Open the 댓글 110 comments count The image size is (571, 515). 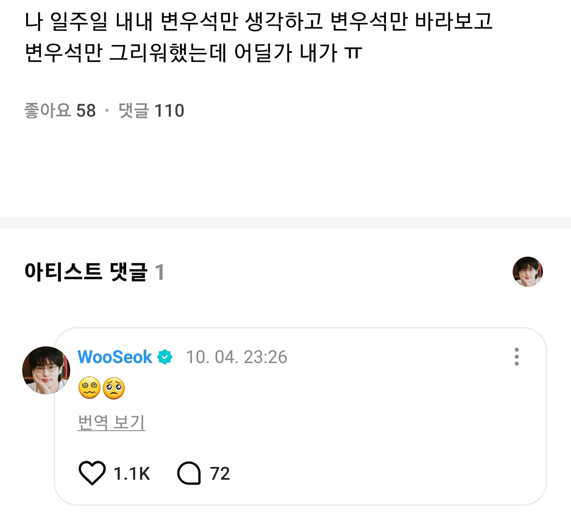tap(151, 110)
